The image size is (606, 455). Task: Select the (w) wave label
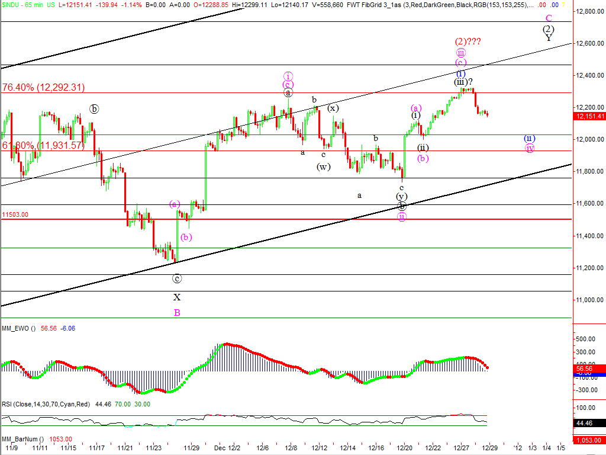[x=323, y=166]
